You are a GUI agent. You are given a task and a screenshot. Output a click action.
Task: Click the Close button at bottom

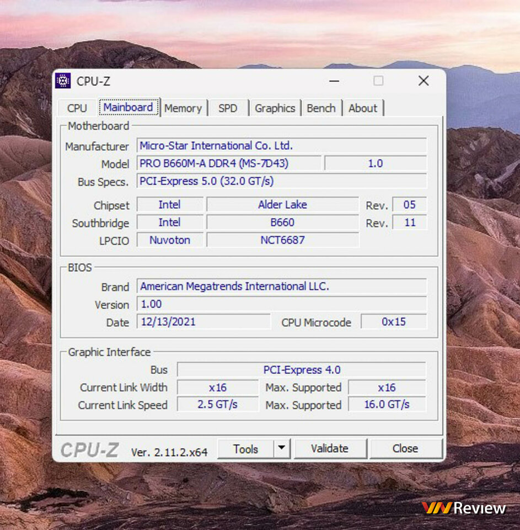tap(405, 448)
